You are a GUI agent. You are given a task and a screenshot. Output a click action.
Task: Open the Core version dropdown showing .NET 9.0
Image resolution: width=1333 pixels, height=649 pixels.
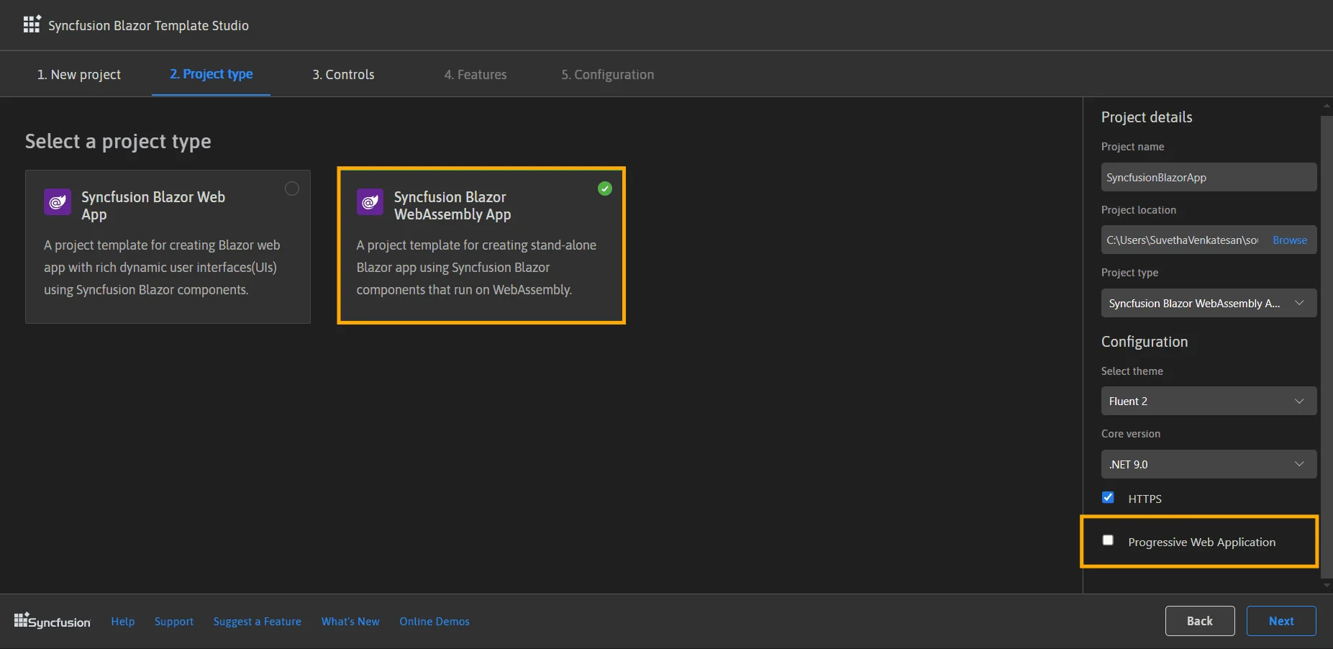tap(1208, 464)
